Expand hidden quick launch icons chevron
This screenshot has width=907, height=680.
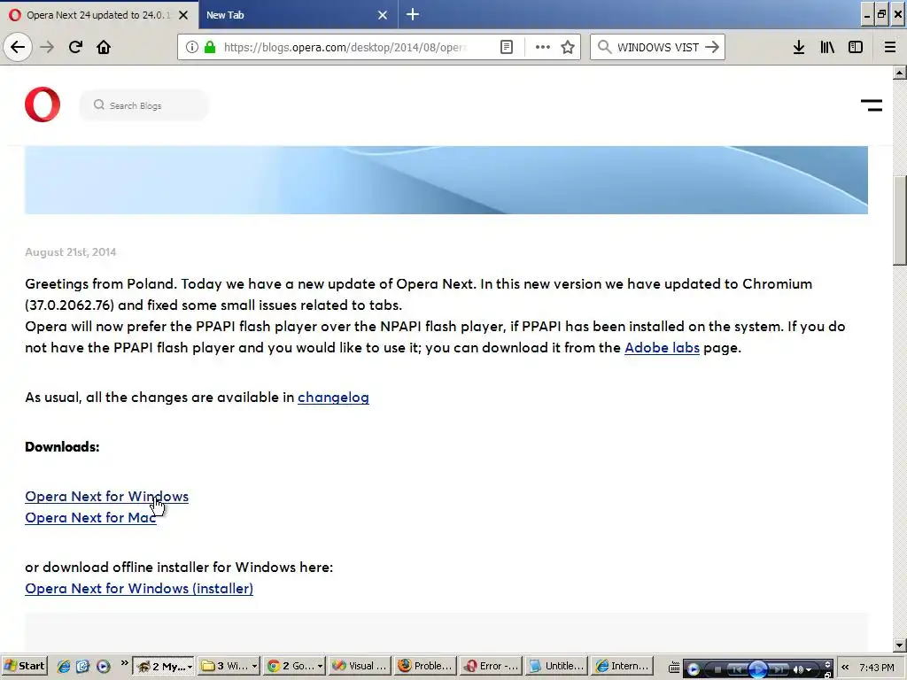click(124, 663)
